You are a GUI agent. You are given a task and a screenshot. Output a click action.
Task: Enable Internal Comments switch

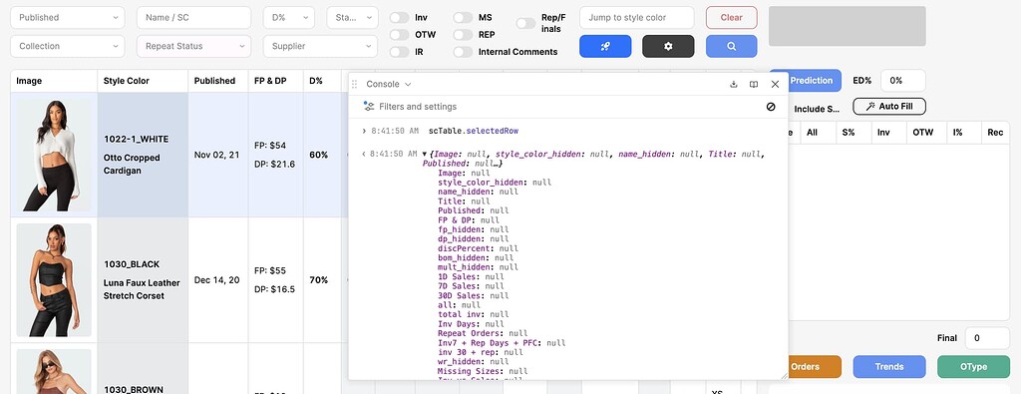pos(463,52)
